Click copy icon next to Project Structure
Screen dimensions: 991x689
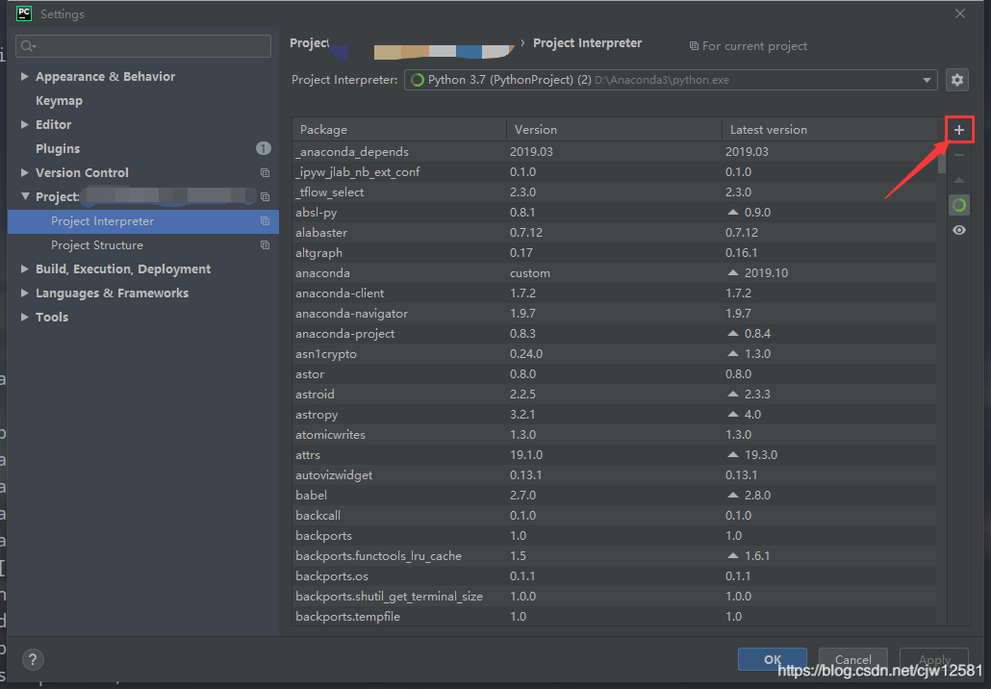(265, 245)
